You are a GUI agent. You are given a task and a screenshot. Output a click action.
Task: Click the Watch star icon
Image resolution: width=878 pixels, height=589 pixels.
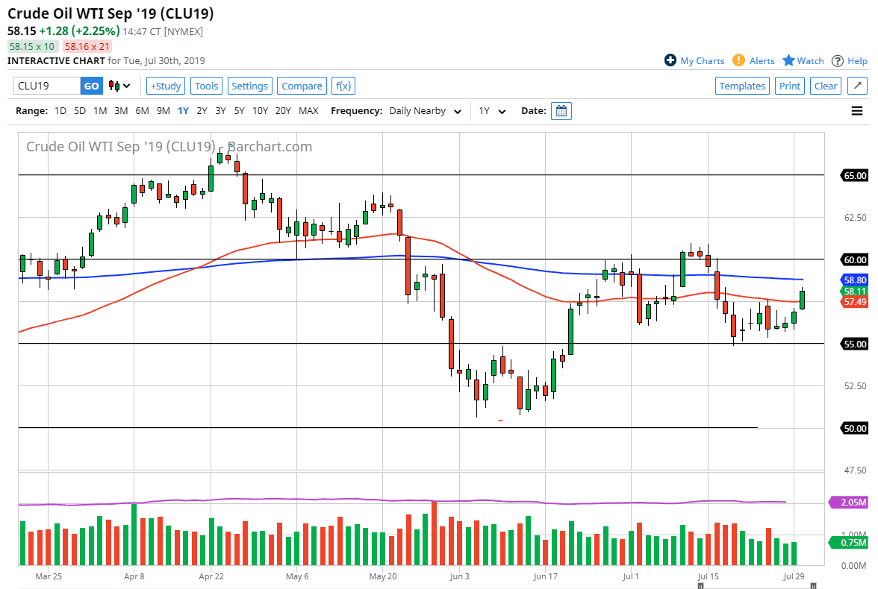pyautogui.click(x=788, y=60)
